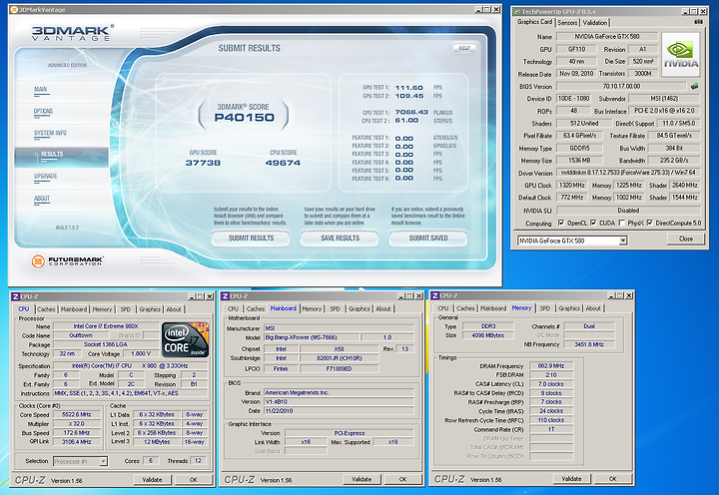719x495 pixels.
Task: Open SYSTEM INFO in 3DMark sidebar
Action: coord(50,134)
